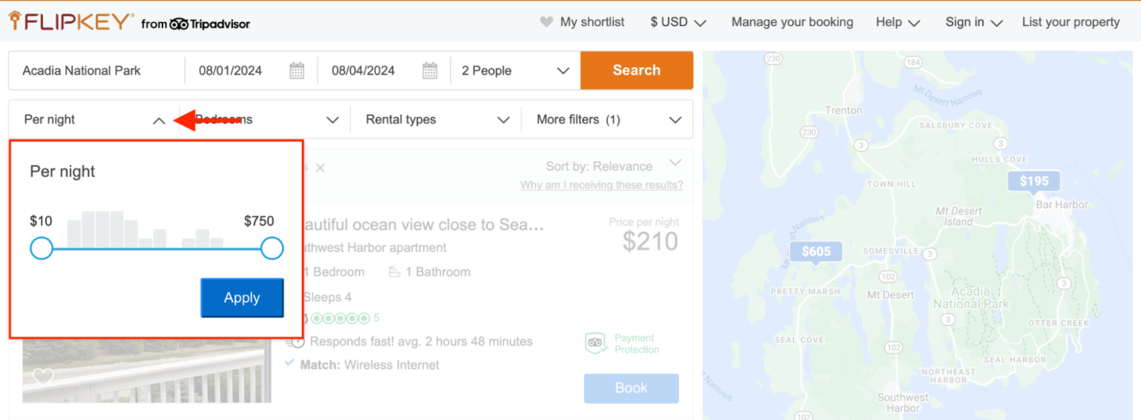Click the $195 map price marker
The width and height of the screenshot is (1141, 420).
tap(1034, 182)
